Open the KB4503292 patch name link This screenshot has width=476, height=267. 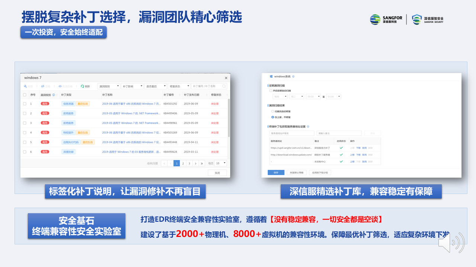click(131, 104)
